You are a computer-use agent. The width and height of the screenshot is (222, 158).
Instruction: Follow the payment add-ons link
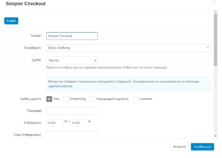pos(60,86)
